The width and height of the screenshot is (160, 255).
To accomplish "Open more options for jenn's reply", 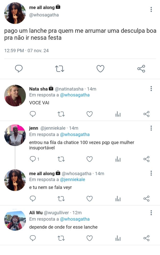I will click(151, 128).
